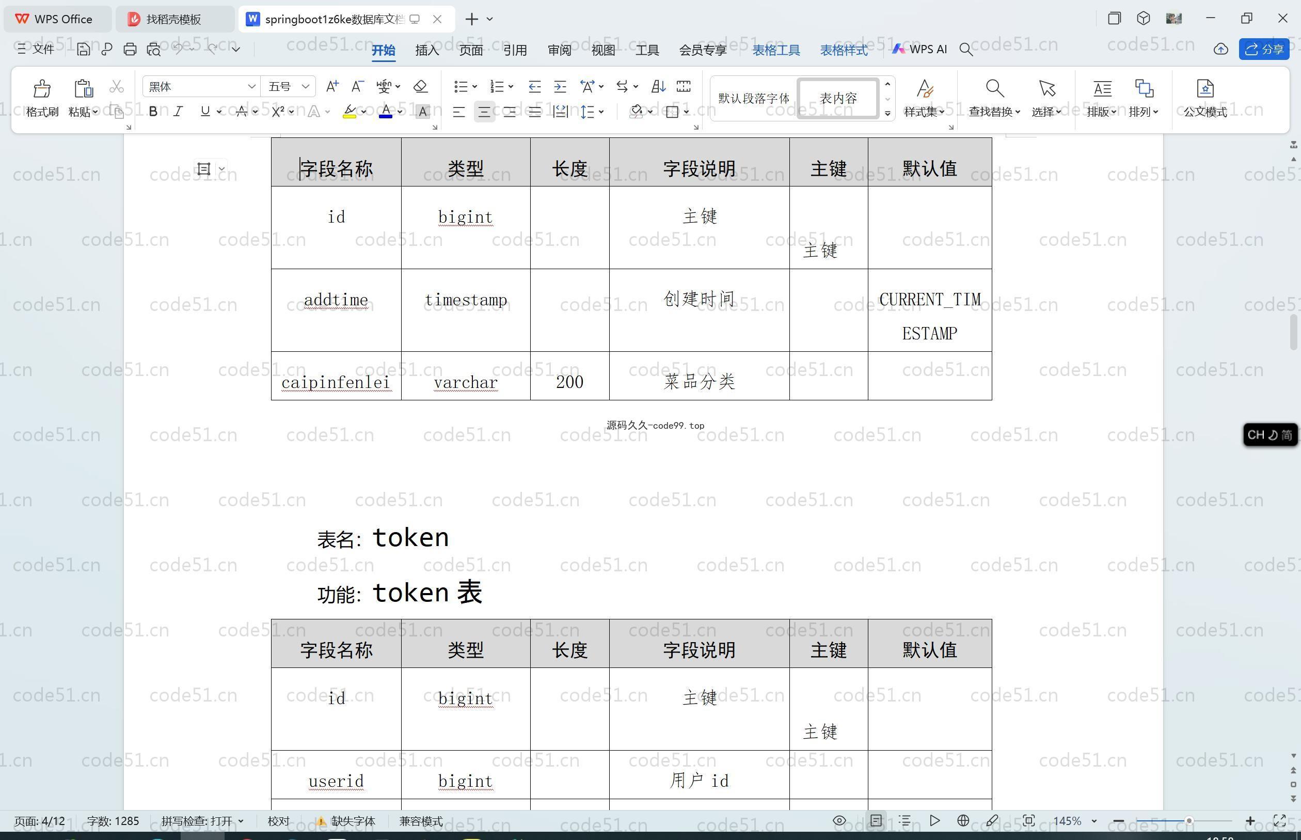1301x840 pixels.
Task: Select the 默认段落字体 style
Action: [x=754, y=98]
